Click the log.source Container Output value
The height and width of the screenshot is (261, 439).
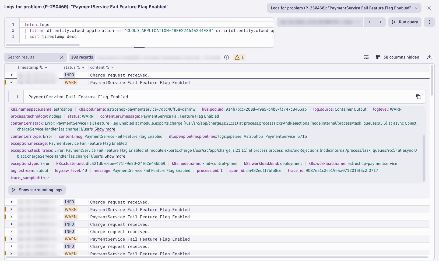pos(350,109)
